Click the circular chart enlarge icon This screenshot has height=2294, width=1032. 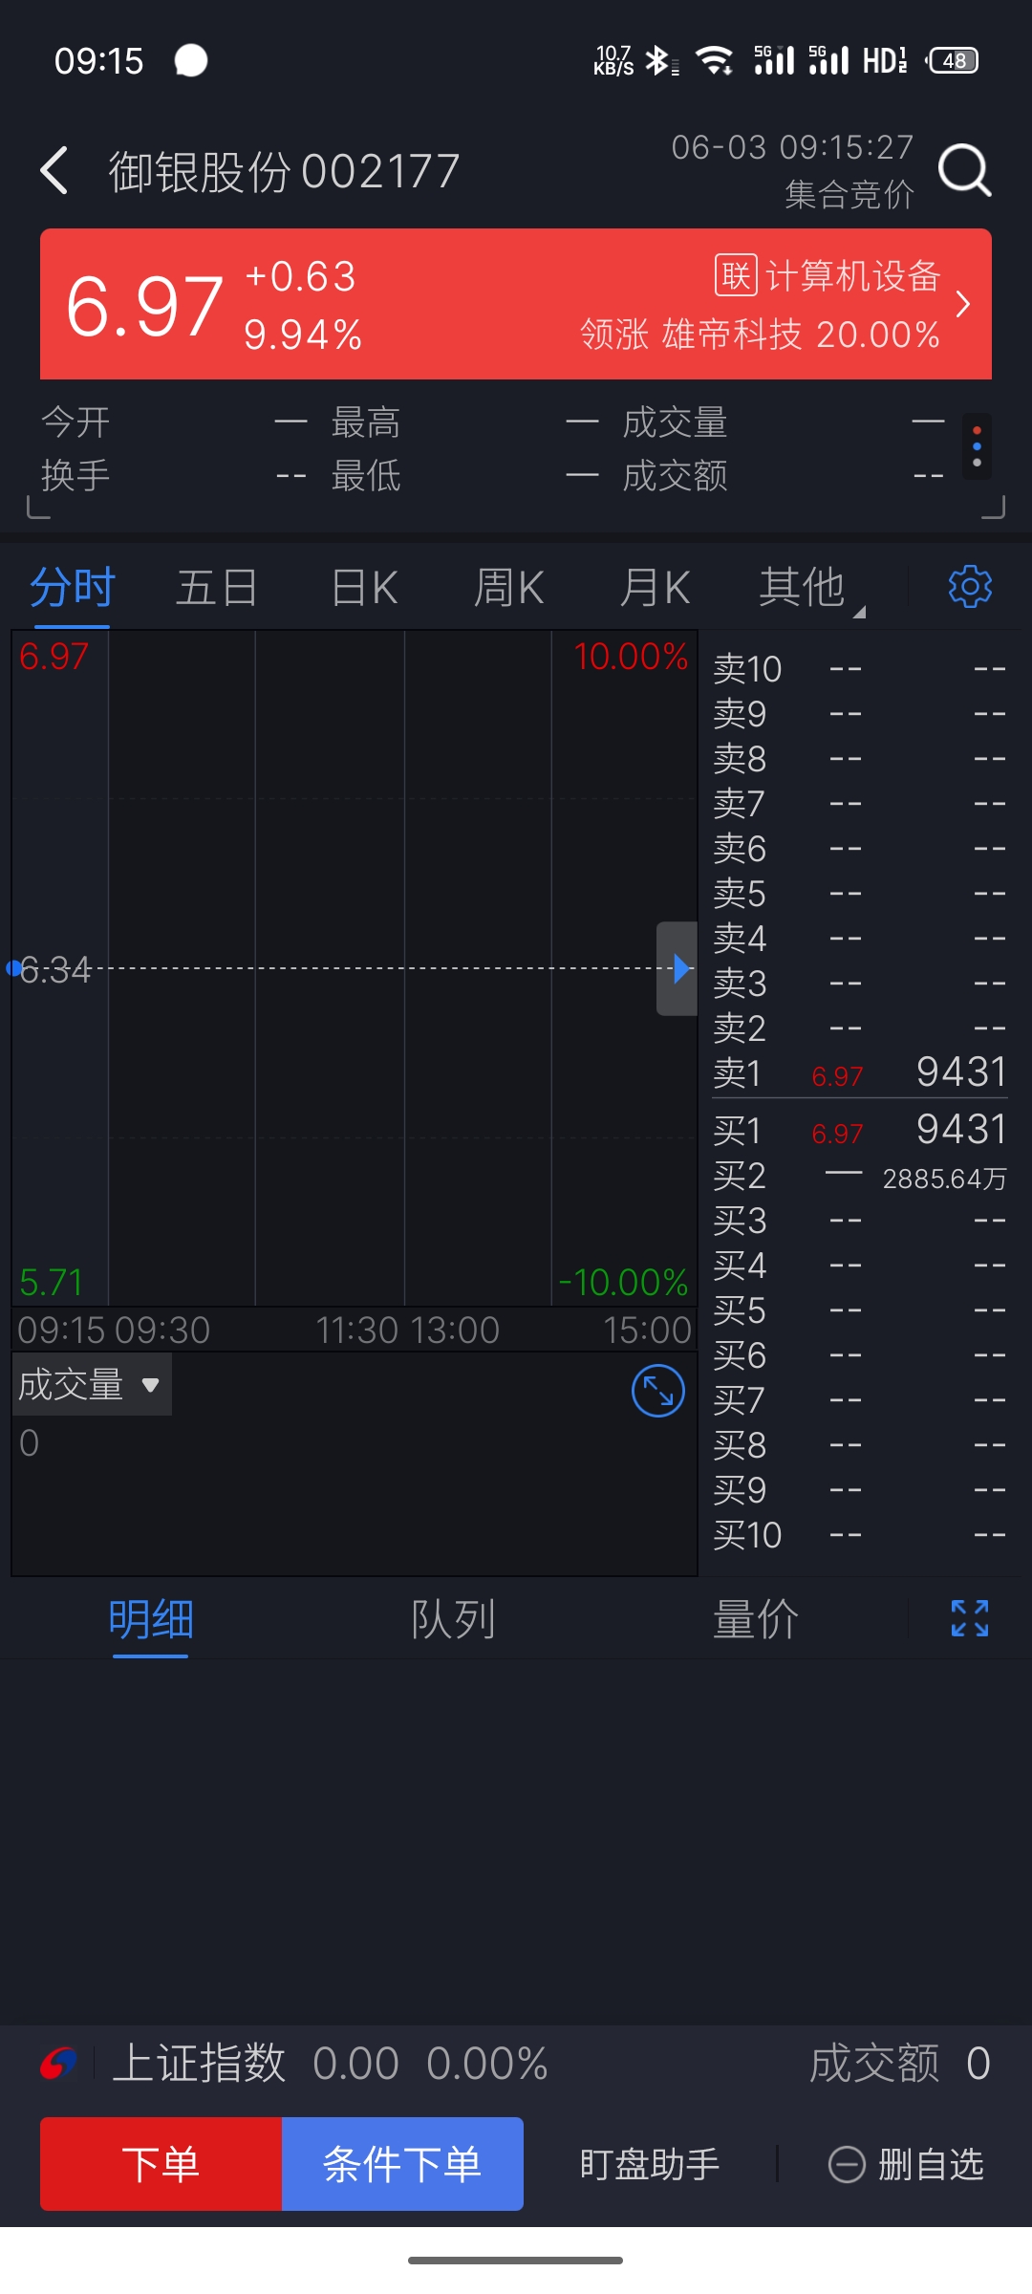point(658,1391)
